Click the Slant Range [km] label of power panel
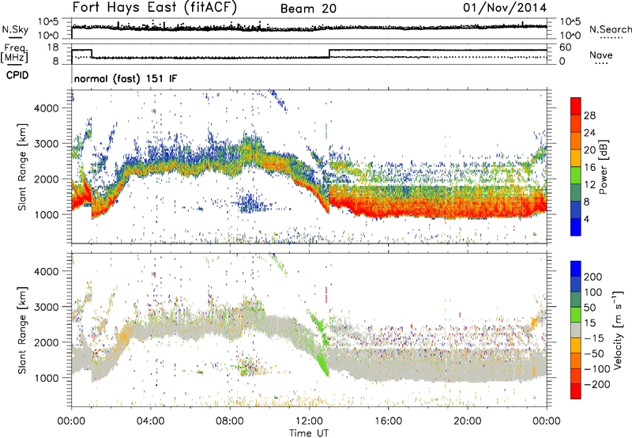This screenshot has height=438, width=632. [x=22, y=167]
